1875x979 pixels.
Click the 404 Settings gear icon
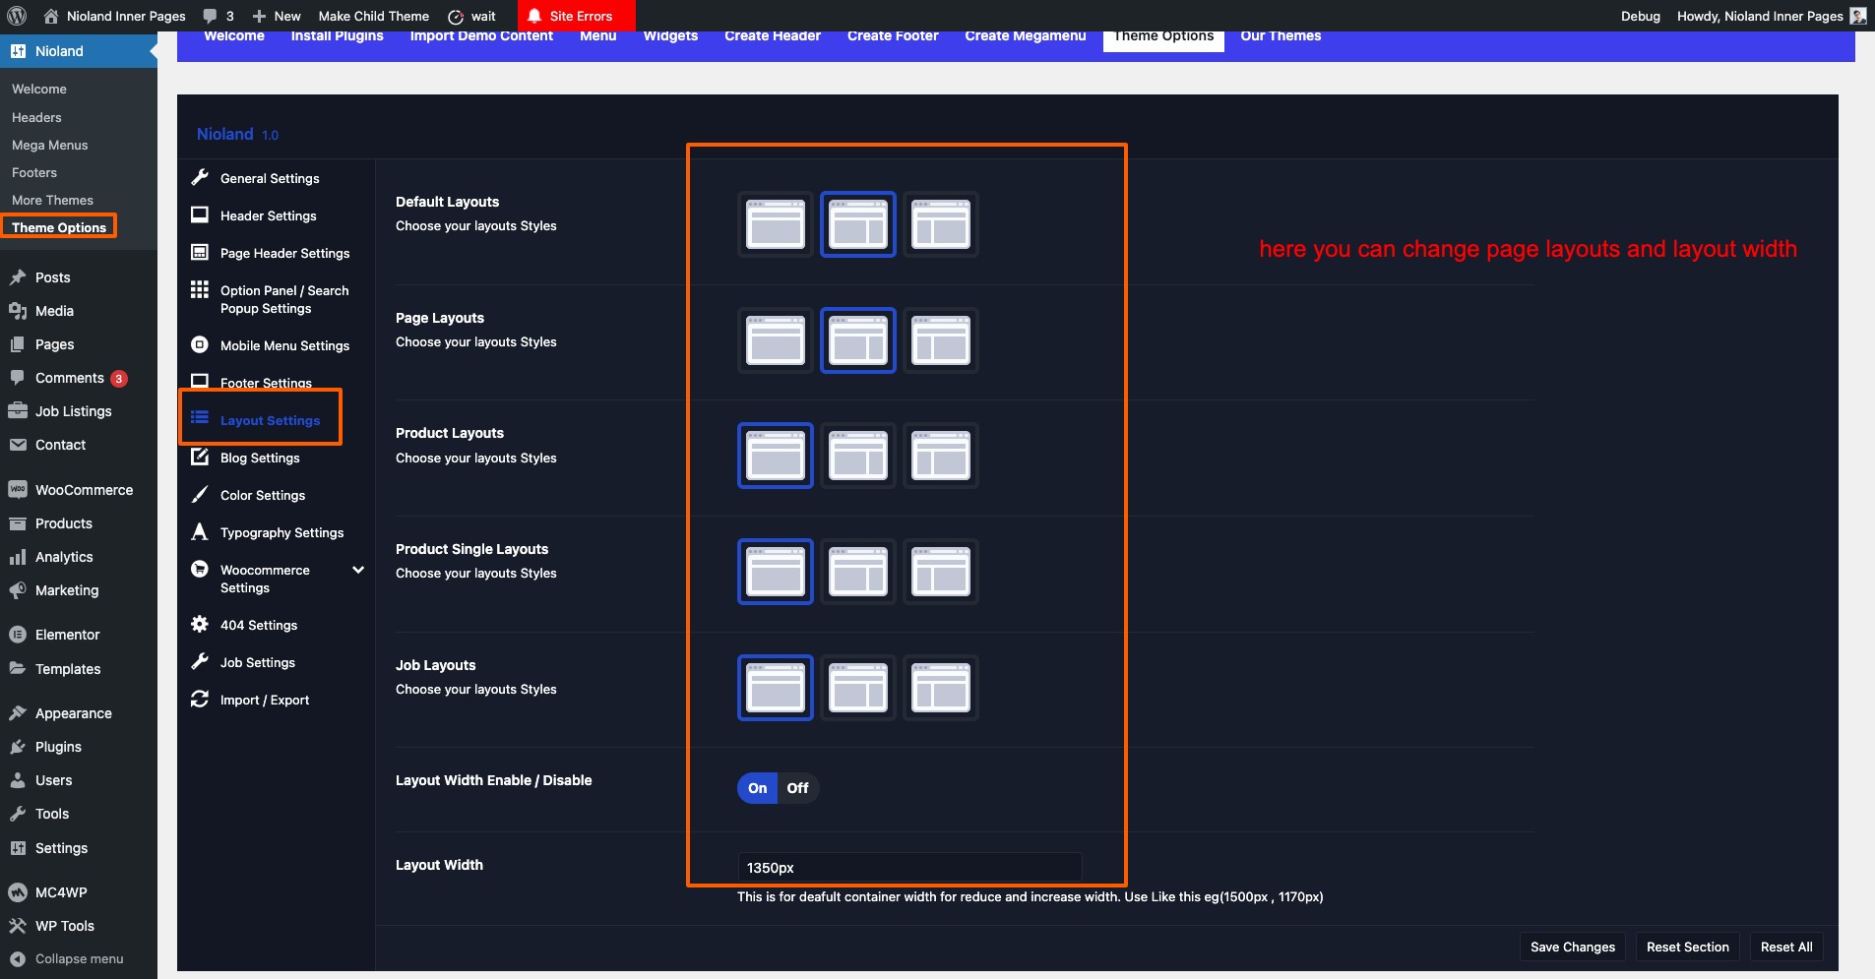(x=200, y=625)
